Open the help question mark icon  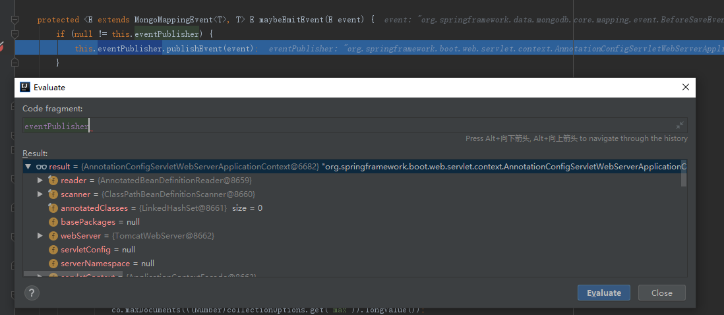tap(32, 293)
